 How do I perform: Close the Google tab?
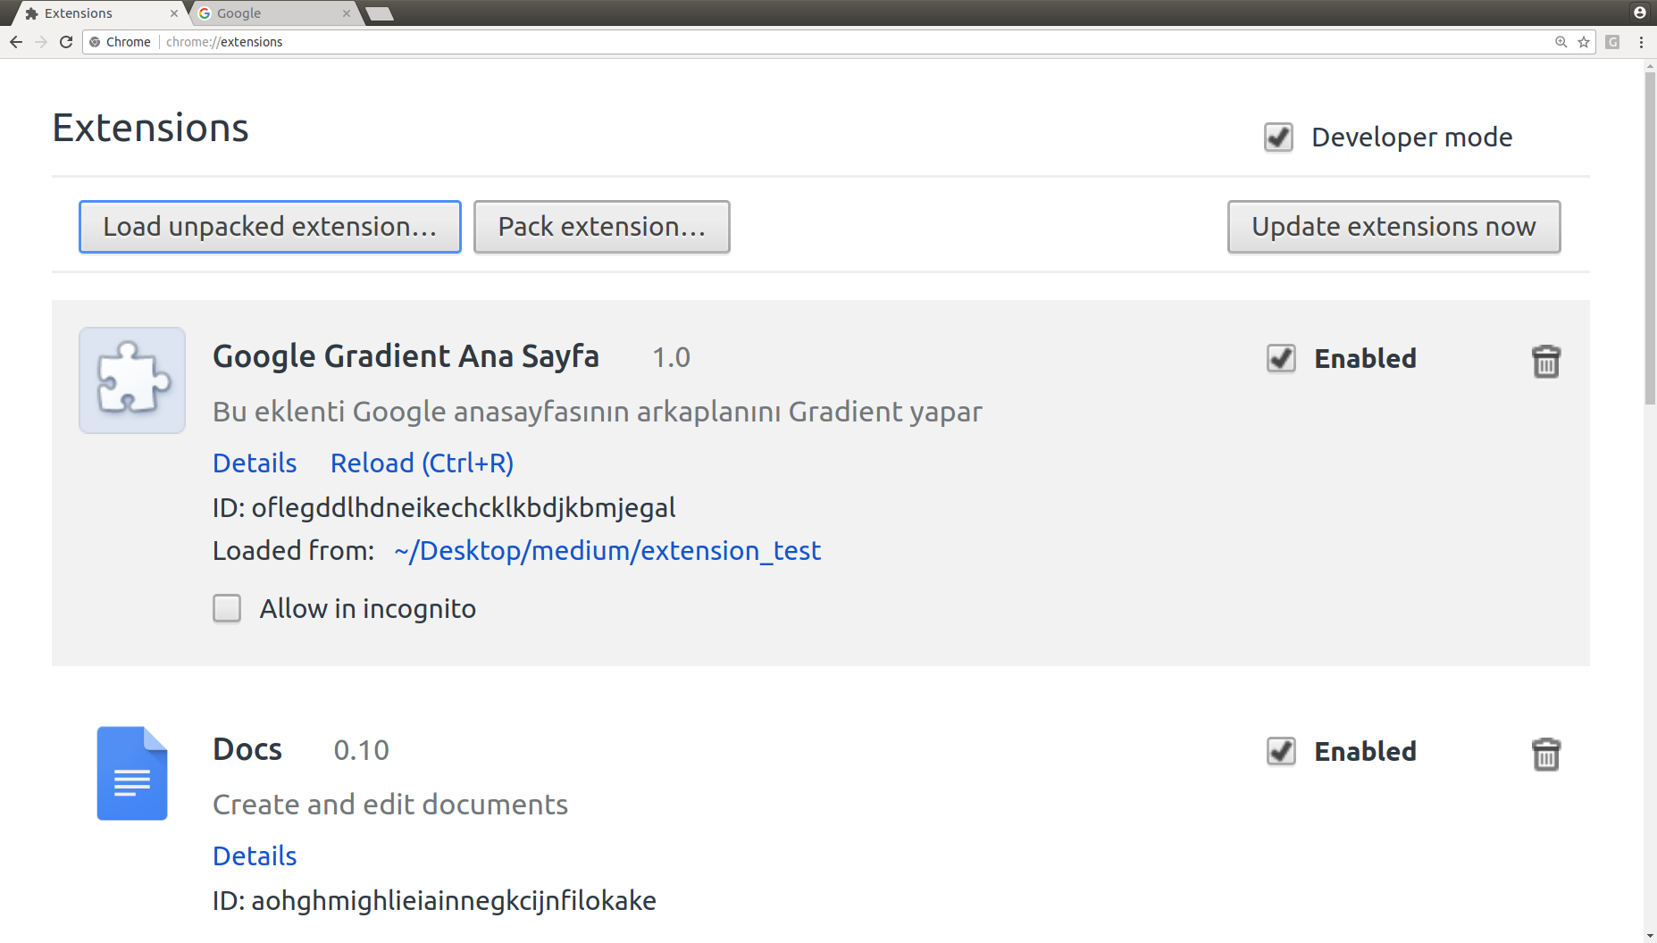347,13
